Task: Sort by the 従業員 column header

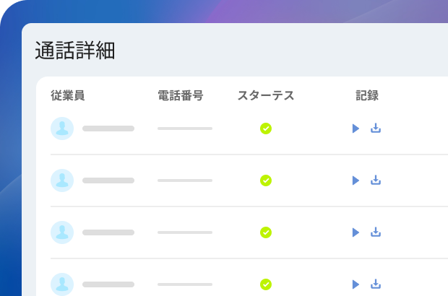Action: tap(68, 95)
